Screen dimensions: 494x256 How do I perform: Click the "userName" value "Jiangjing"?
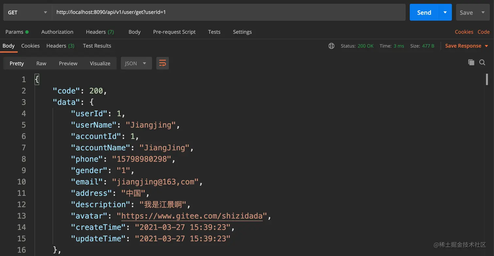click(151, 125)
